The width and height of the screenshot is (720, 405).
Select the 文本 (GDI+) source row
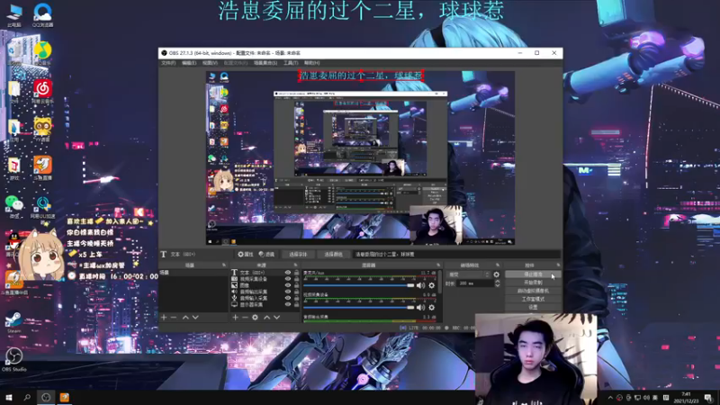point(265,273)
